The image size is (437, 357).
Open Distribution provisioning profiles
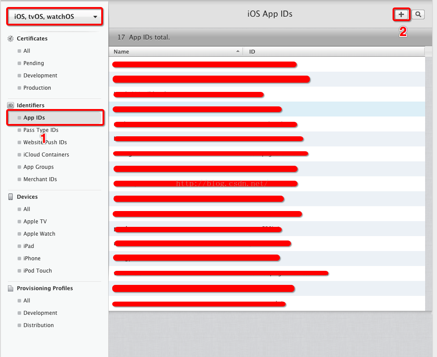click(38, 325)
